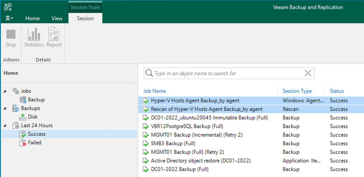The height and width of the screenshot is (177, 364).
Task: Click the Backups node icon
Action: point(16,108)
